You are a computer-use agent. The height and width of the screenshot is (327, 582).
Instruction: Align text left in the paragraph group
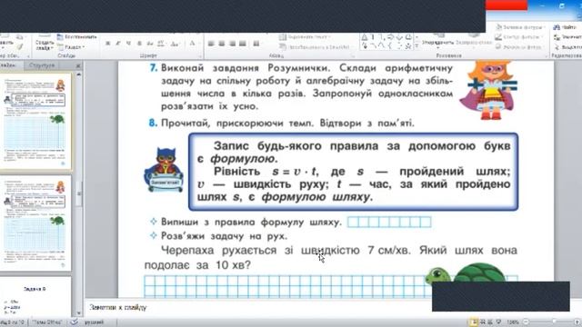(211, 44)
